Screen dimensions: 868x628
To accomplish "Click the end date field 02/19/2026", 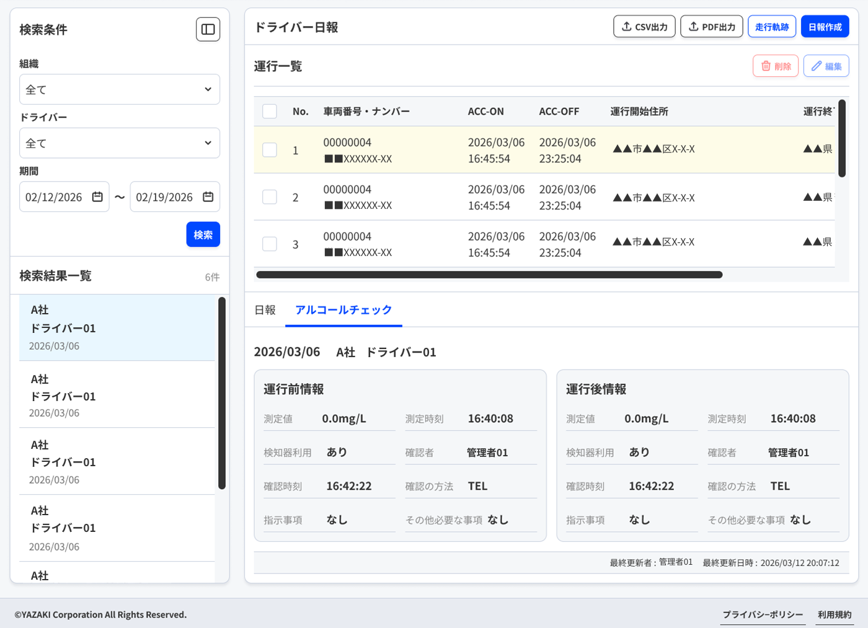I will click(x=175, y=197).
